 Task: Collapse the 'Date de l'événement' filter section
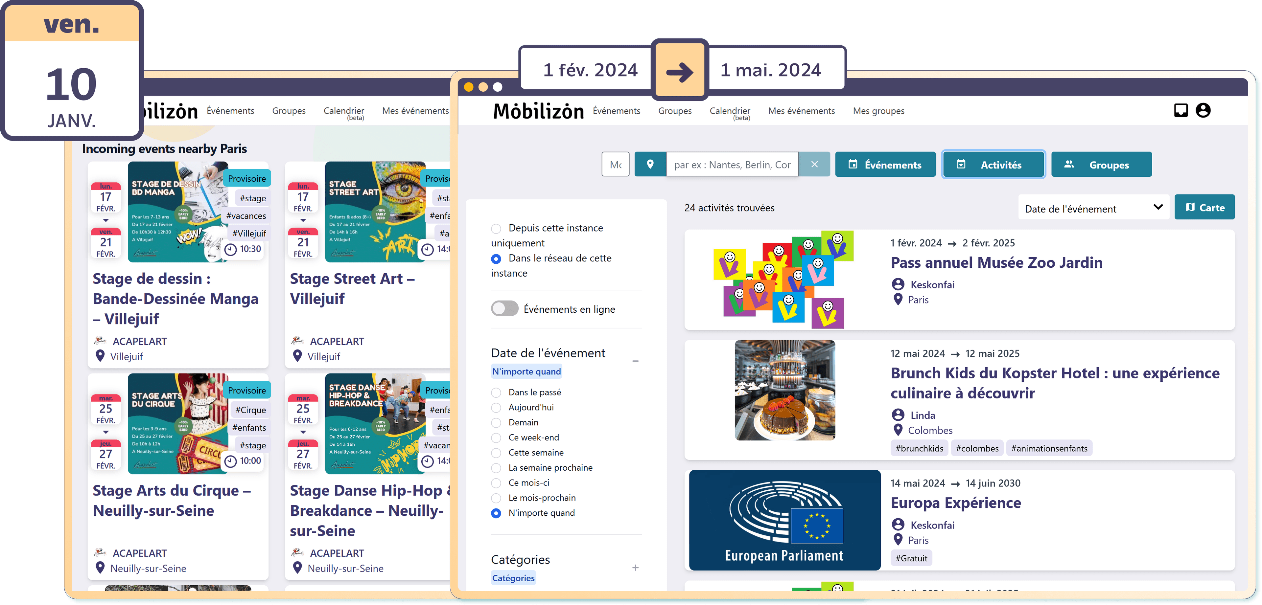coord(635,361)
